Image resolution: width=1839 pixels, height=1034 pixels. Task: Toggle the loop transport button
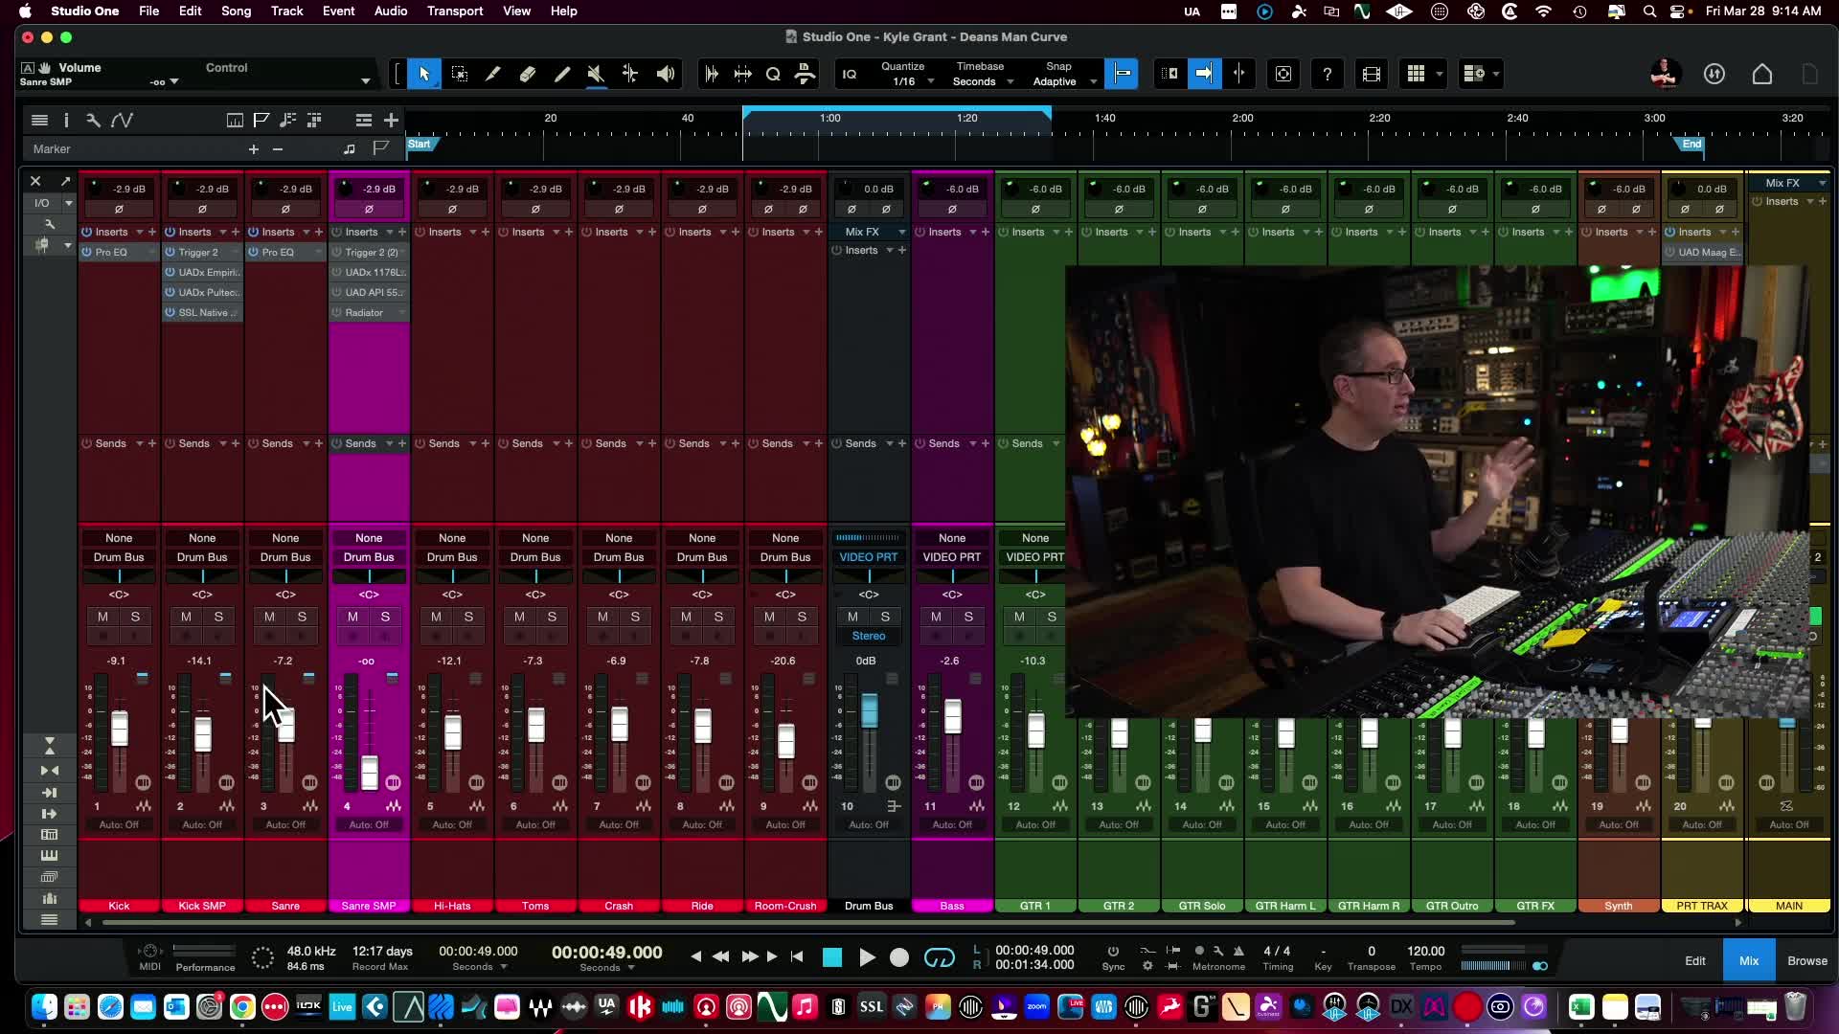click(940, 957)
